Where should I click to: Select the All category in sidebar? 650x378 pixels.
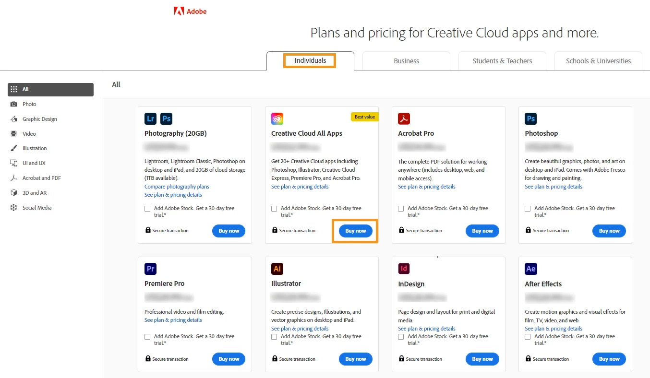50,89
